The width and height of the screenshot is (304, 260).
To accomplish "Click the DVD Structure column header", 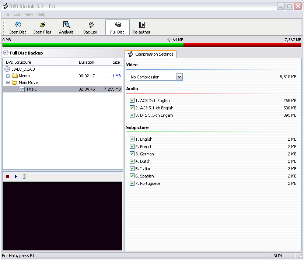I will point(36,62).
